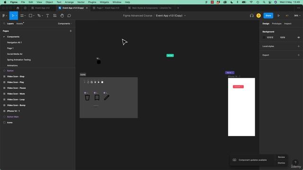This screenshot has height=170, width=303.
Task: Select the Move tool
Action: click(x=13, y=16)
